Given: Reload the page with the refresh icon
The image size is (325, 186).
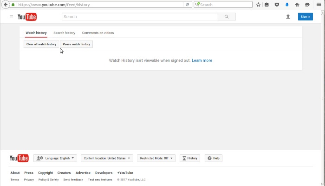Looking at the screenshot, I should [x=188, y=5].
